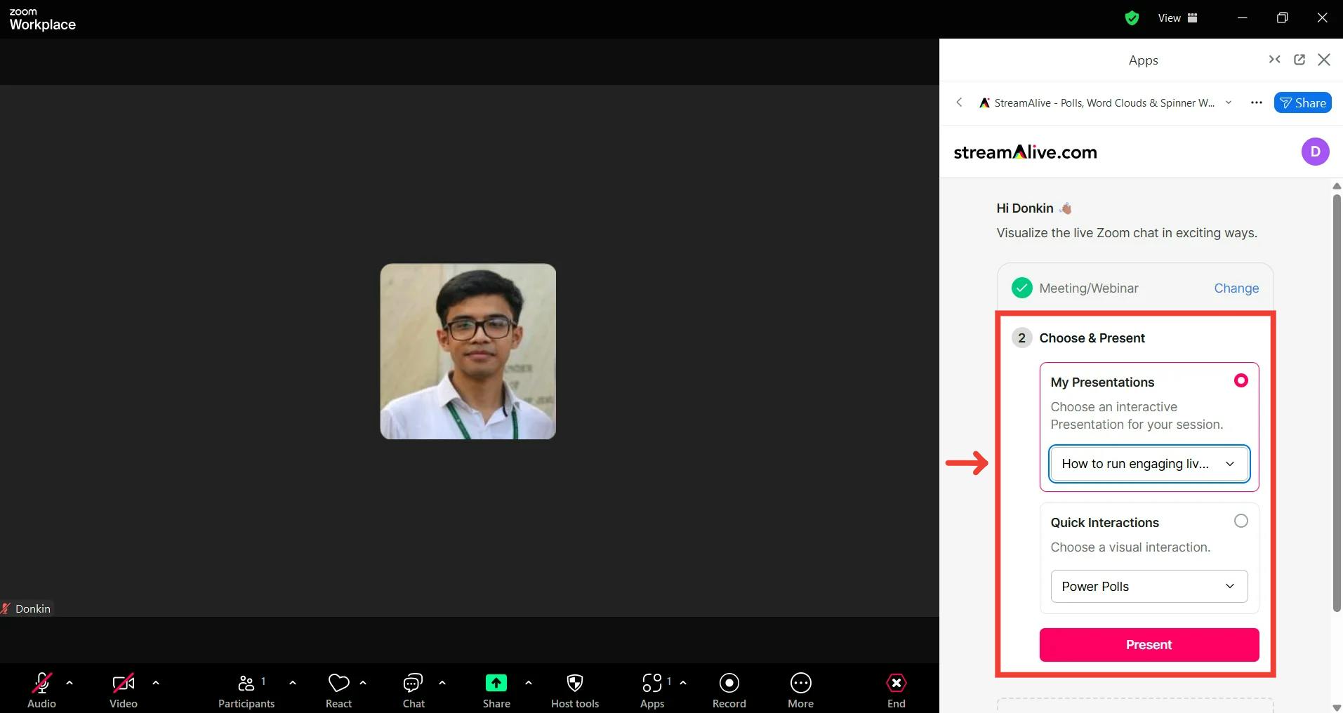Click the blue Share app button
Image resolution: width=1343 pixels, height=713 pixels.
point(1303,102)
